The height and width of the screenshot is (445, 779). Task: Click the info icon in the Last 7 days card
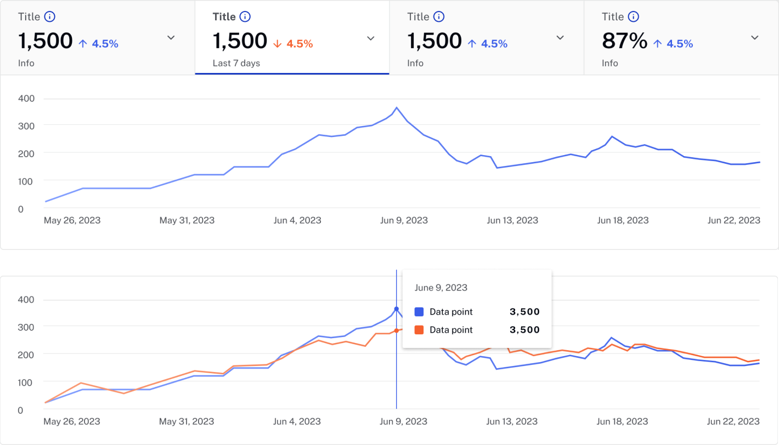[245, 16]
